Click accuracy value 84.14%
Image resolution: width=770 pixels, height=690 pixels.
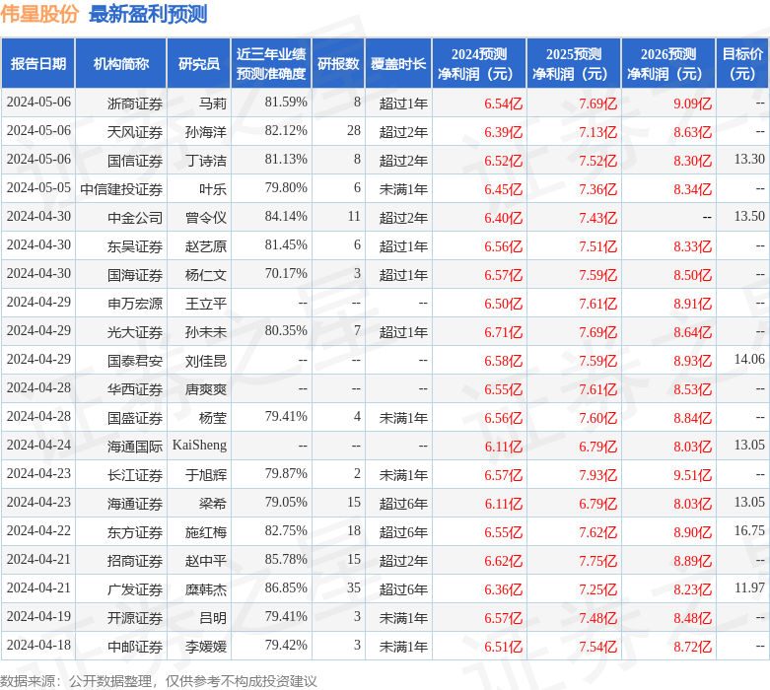pos(286,217)
